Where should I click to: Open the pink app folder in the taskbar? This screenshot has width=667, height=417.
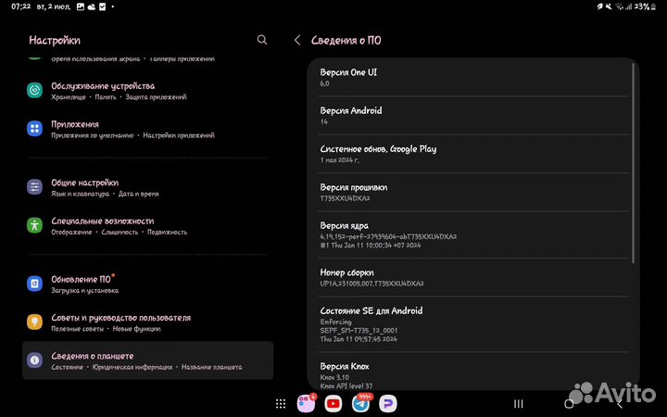306,404
